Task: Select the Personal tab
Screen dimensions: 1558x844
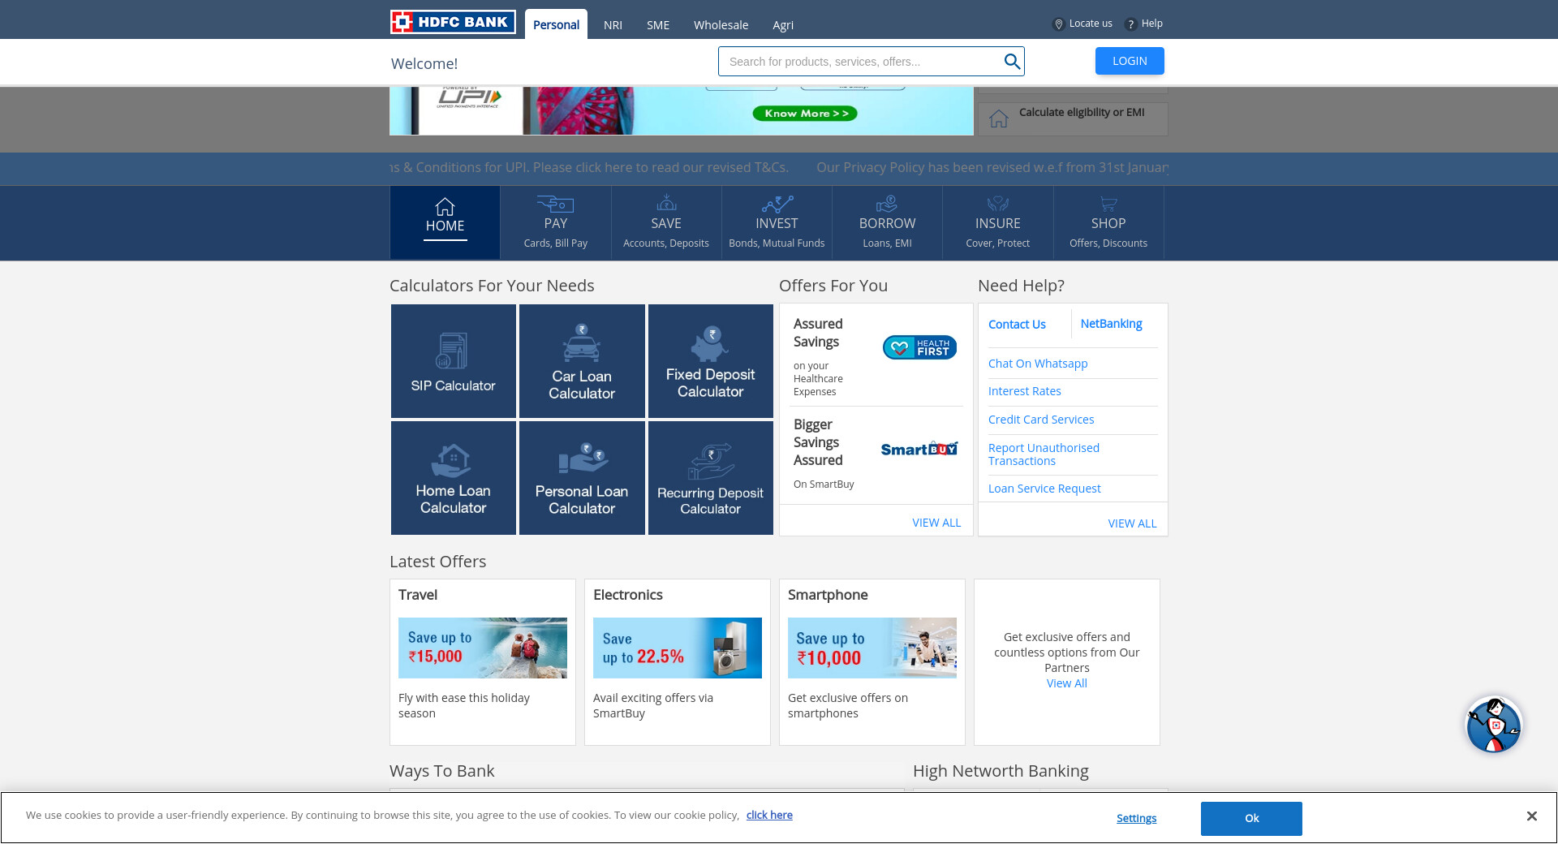Action: click(556, 24)
